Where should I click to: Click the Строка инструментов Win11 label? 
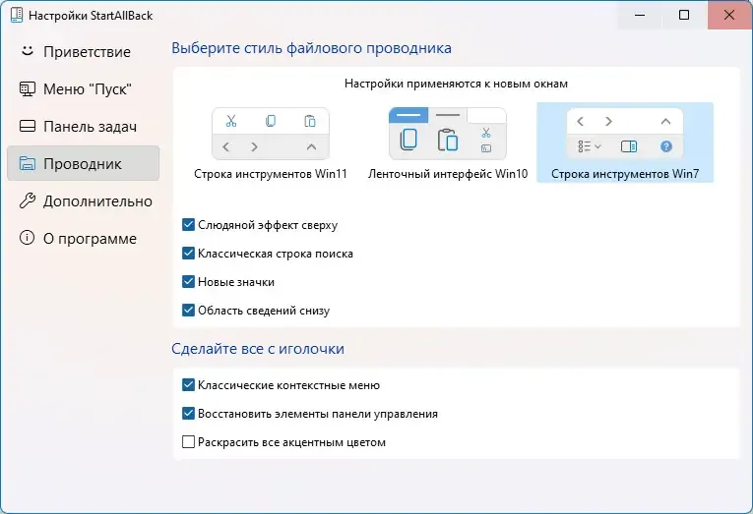click(x=271, y=174)
